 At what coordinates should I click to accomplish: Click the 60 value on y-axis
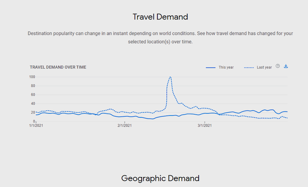(x=33, y=95)
